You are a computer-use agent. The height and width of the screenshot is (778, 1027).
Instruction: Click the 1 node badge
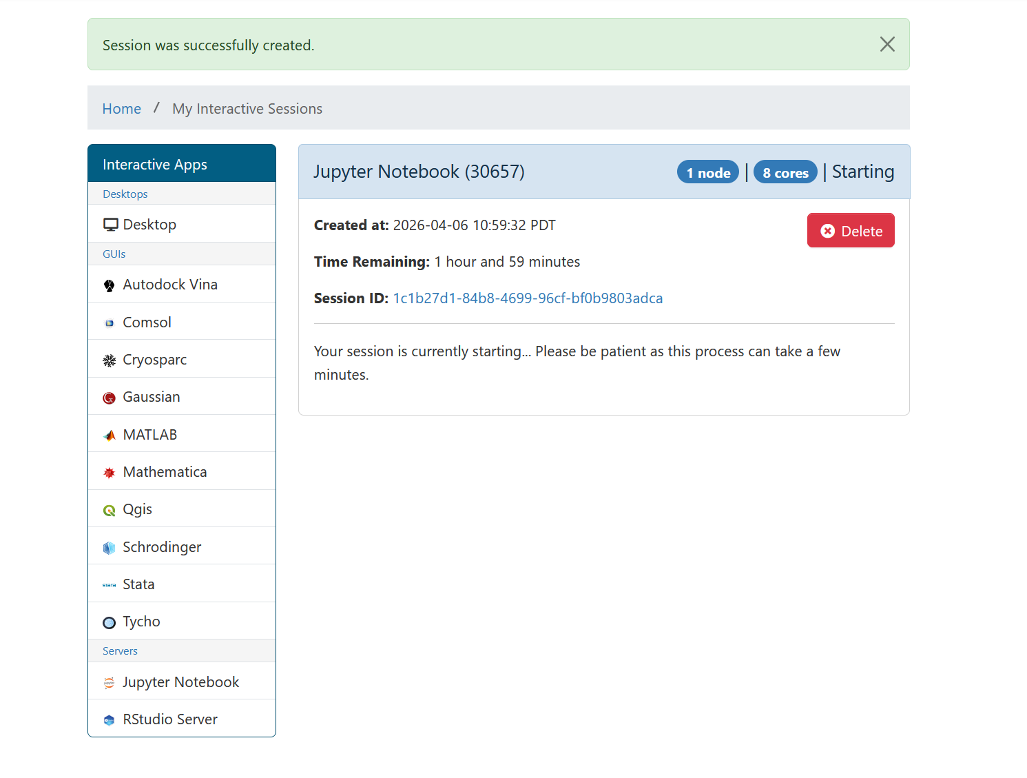(708, 172)
